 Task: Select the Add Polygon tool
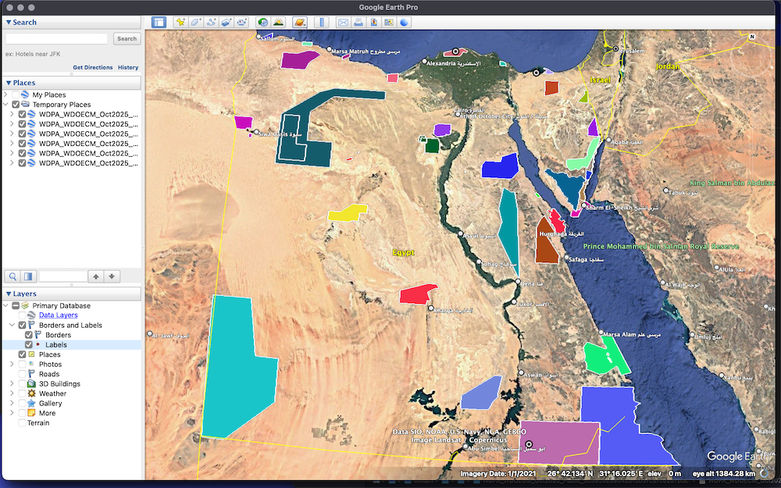click(195, 22)
